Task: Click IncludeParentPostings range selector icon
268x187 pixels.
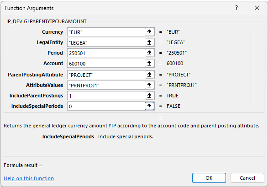Action: tap(149, 96)
